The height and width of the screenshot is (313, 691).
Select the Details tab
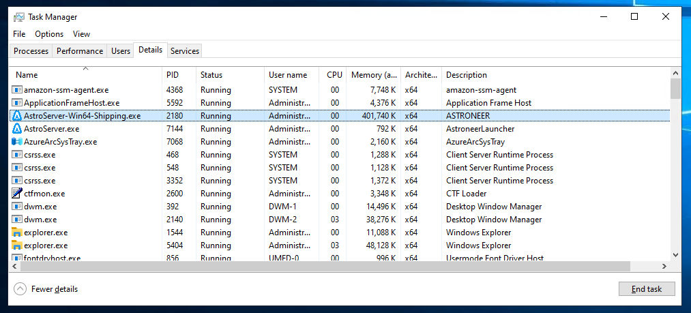[x=150, y=50]
